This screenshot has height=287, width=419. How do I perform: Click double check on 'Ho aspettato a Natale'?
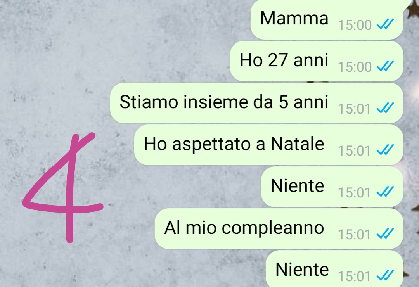coord(385,150)
